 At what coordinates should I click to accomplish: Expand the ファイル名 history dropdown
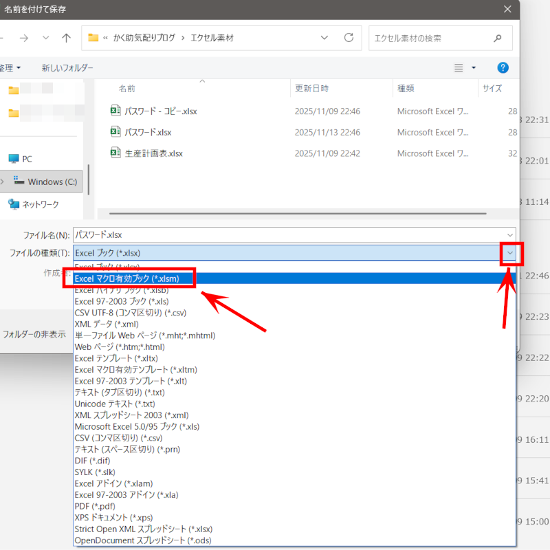tap(509, 234)
